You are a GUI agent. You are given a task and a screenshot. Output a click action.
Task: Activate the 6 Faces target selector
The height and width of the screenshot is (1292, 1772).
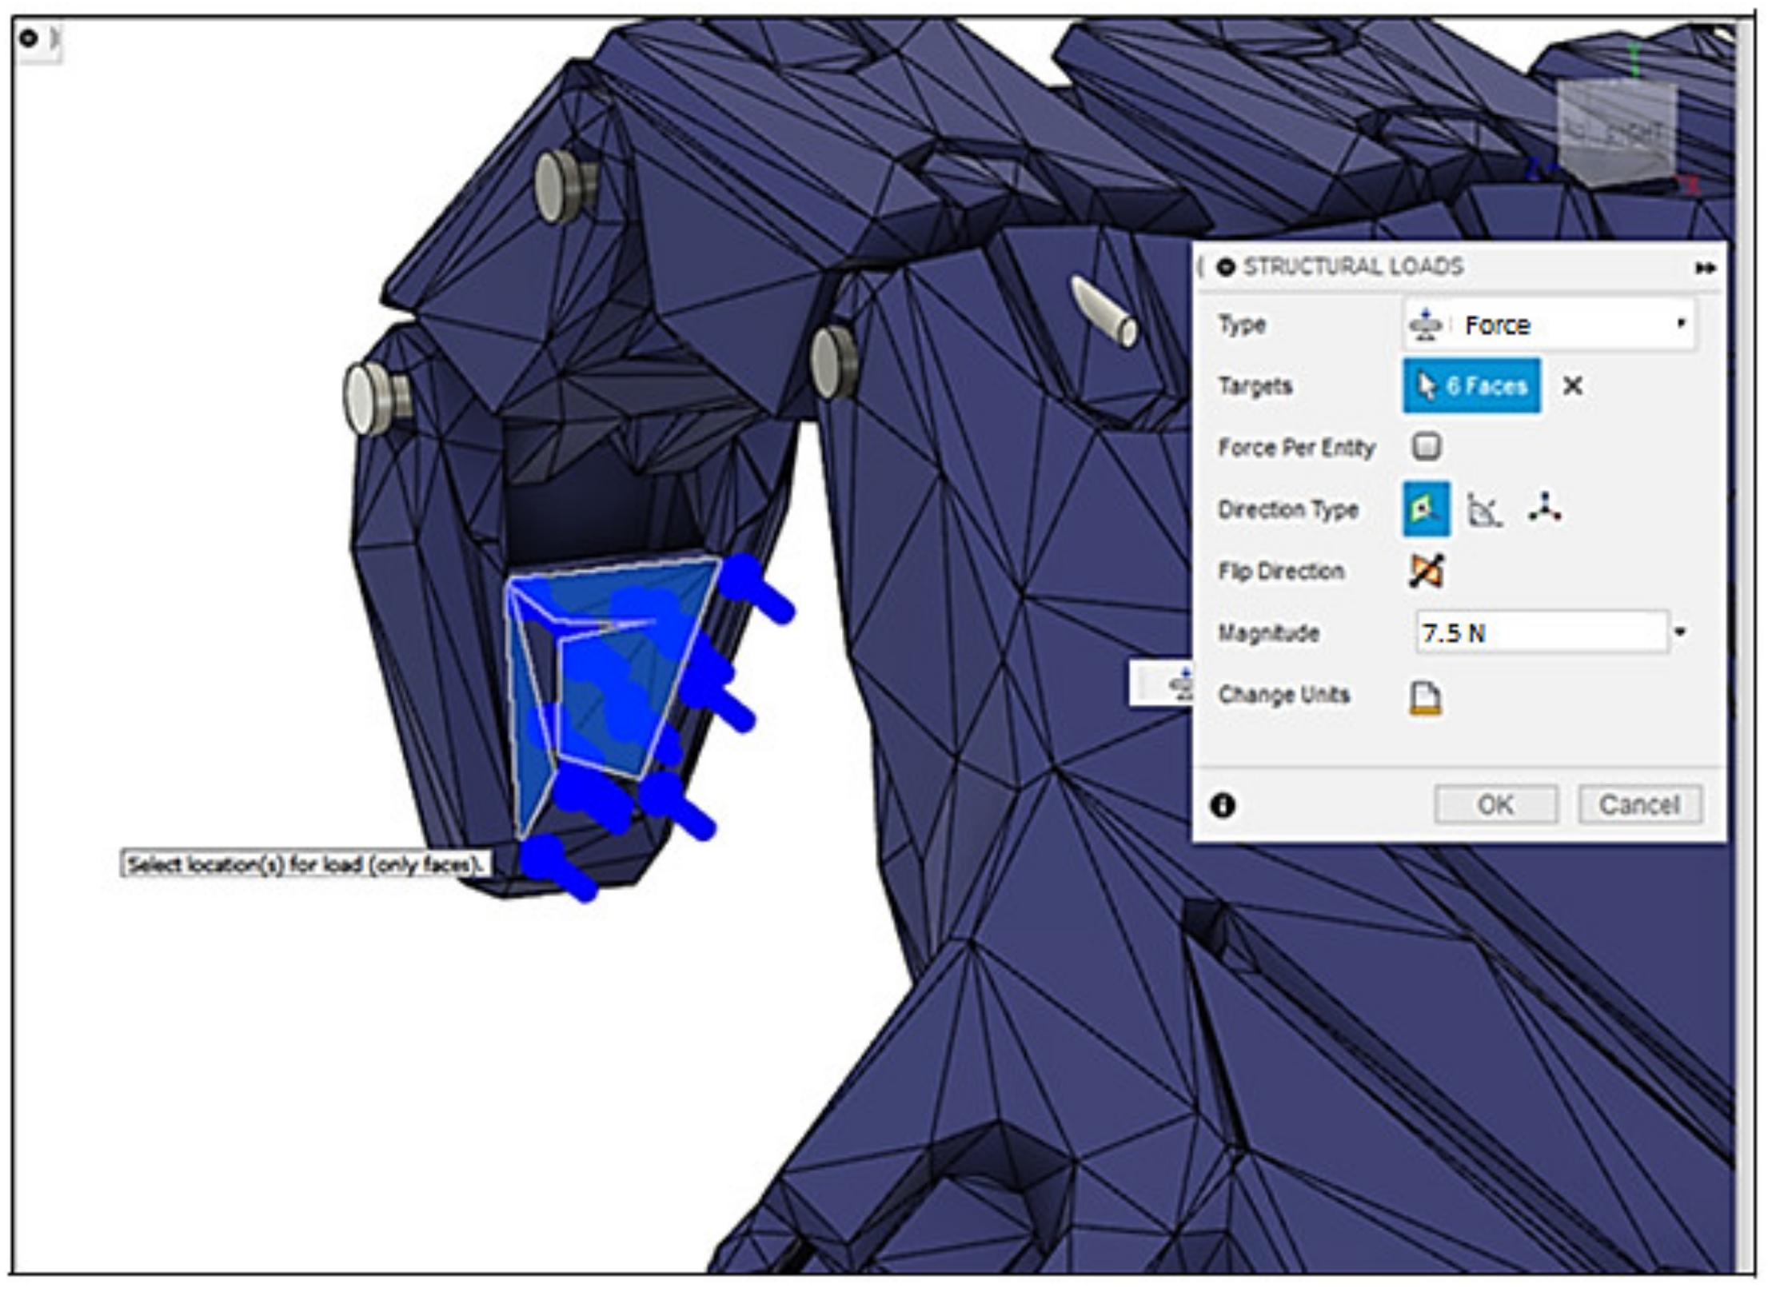(1471, 386)
